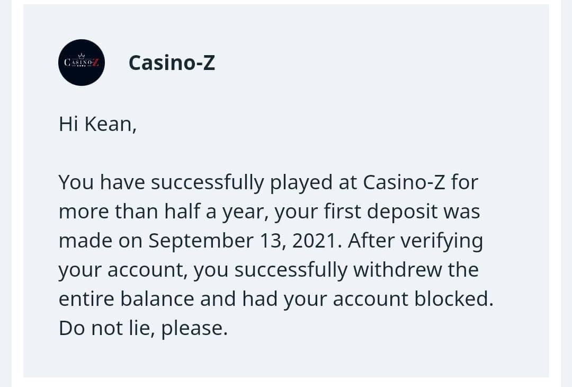Screen dimensions: 572x387
Task: Click the Casino-Z round avatar logo
Action: pos(81,63)
